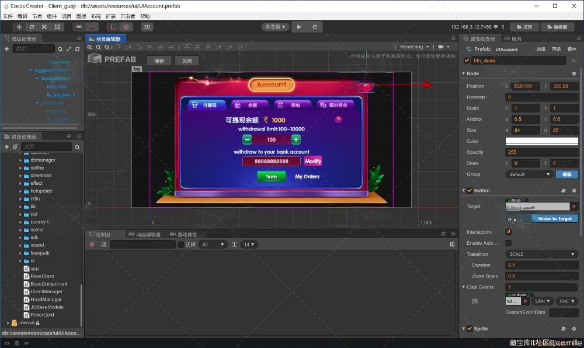Screen dimensions: 584x348
Task: Open the Group default dropdown
Action: (529, 174)
